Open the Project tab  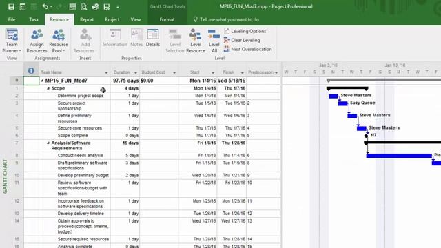coord(112,19)
